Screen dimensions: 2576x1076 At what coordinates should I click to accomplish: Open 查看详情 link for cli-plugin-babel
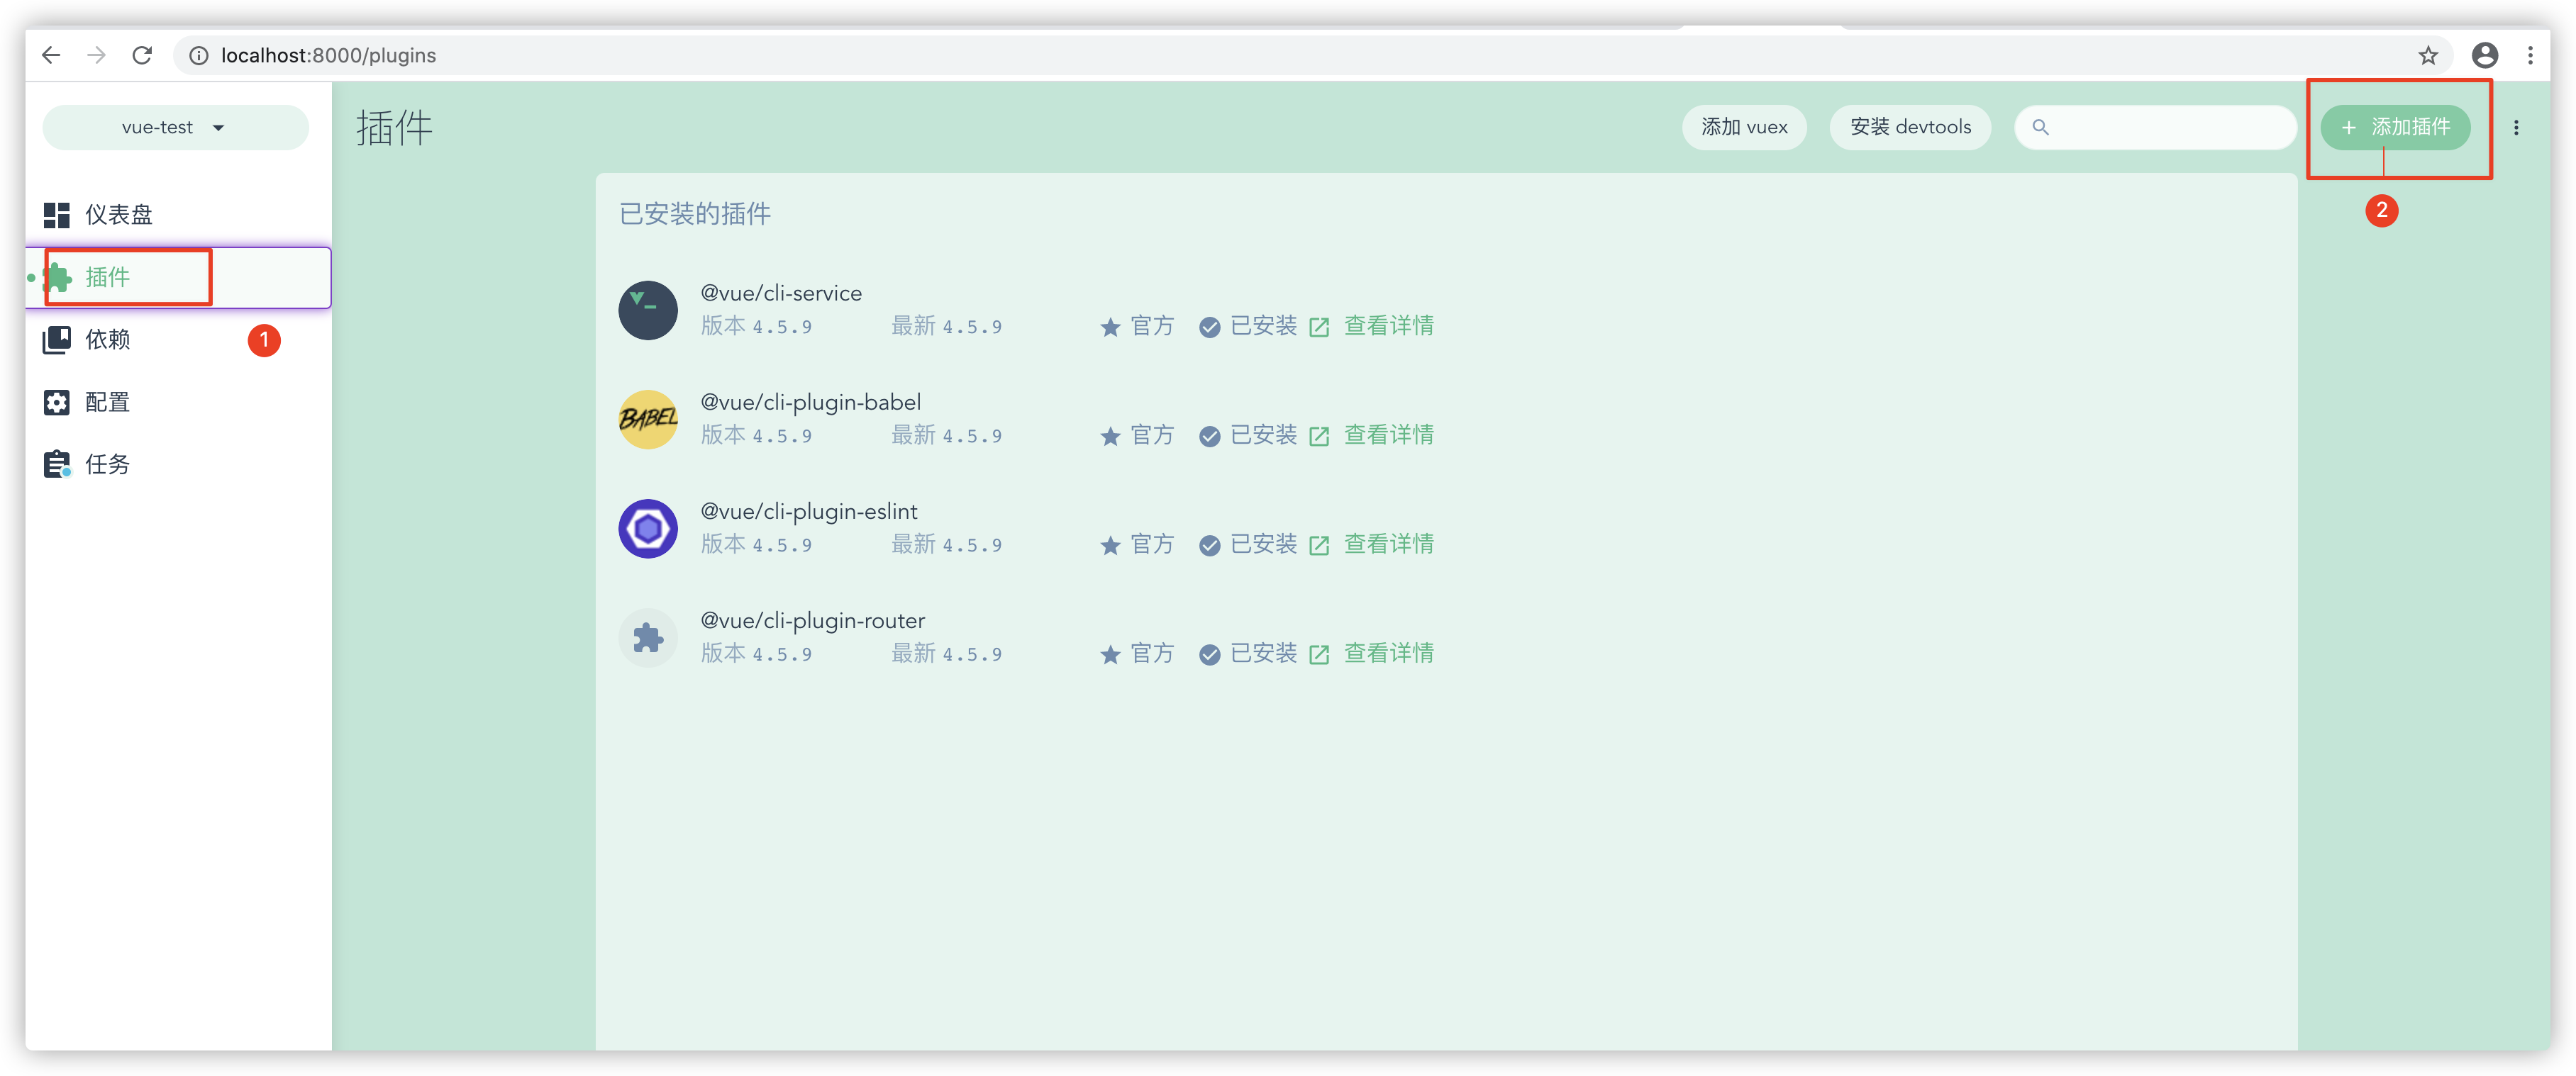click(1387, 436)
